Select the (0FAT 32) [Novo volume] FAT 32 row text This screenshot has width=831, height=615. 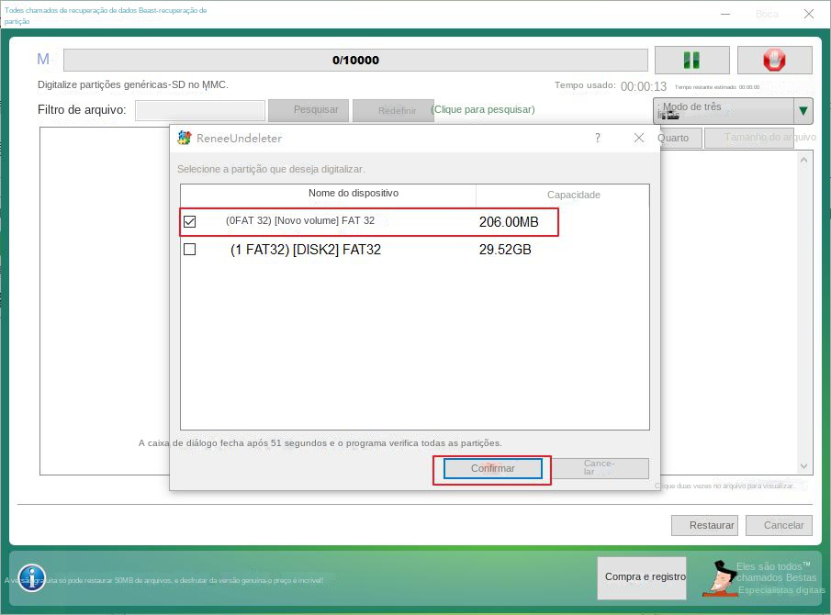pos(300,220)
